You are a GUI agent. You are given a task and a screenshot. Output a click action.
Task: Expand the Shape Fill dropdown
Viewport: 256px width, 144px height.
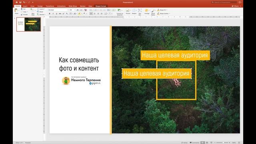point(167,10)
